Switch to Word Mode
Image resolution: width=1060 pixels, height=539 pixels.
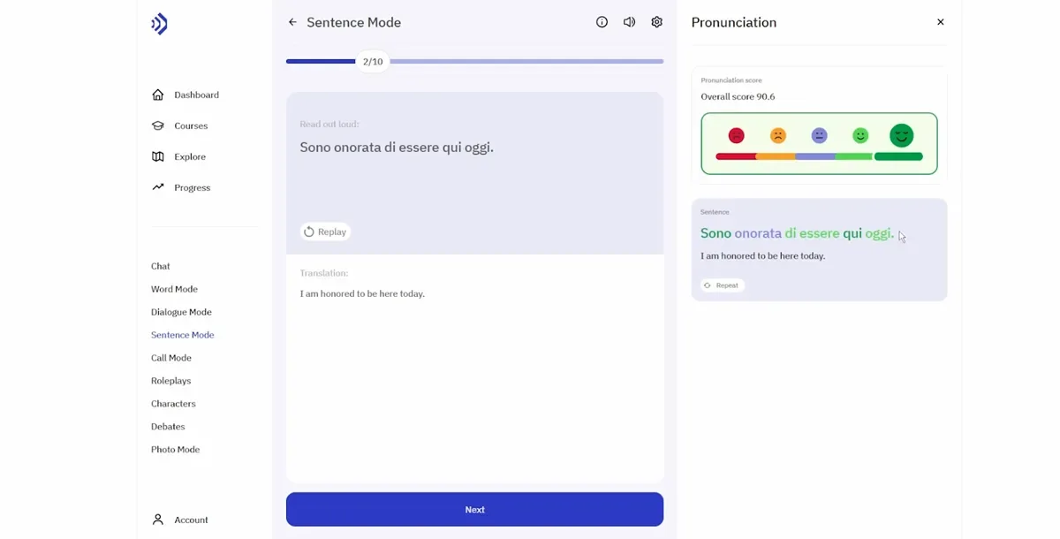pos(174,289)
